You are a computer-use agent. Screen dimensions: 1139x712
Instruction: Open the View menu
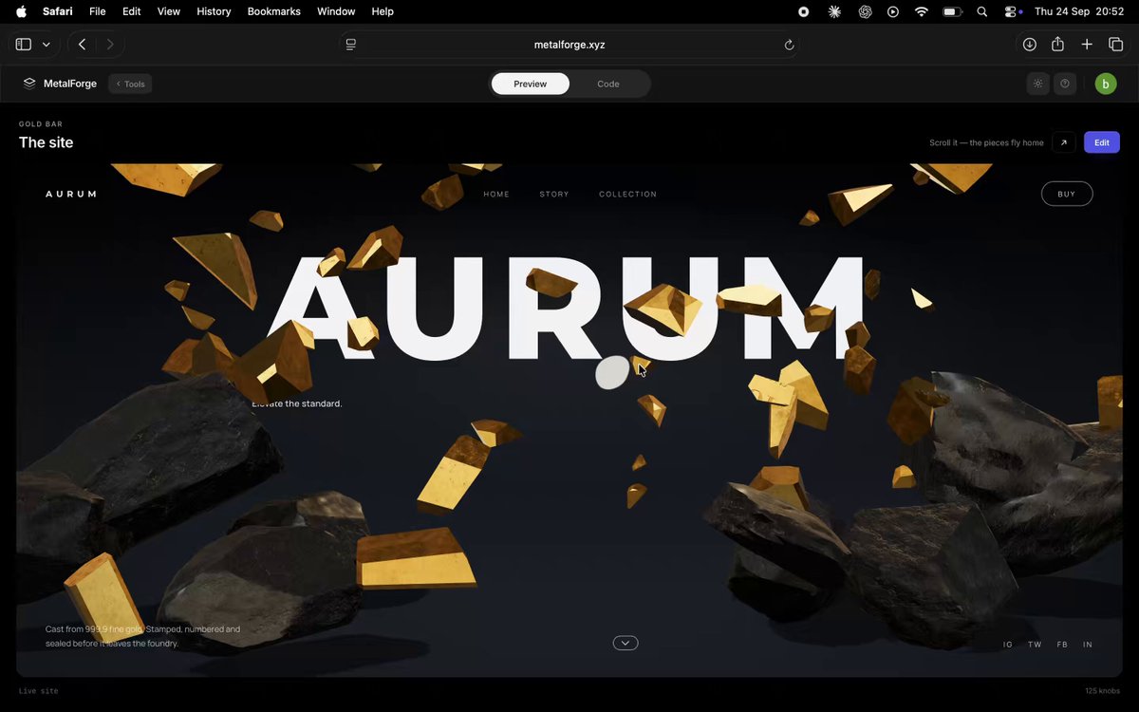169,11
